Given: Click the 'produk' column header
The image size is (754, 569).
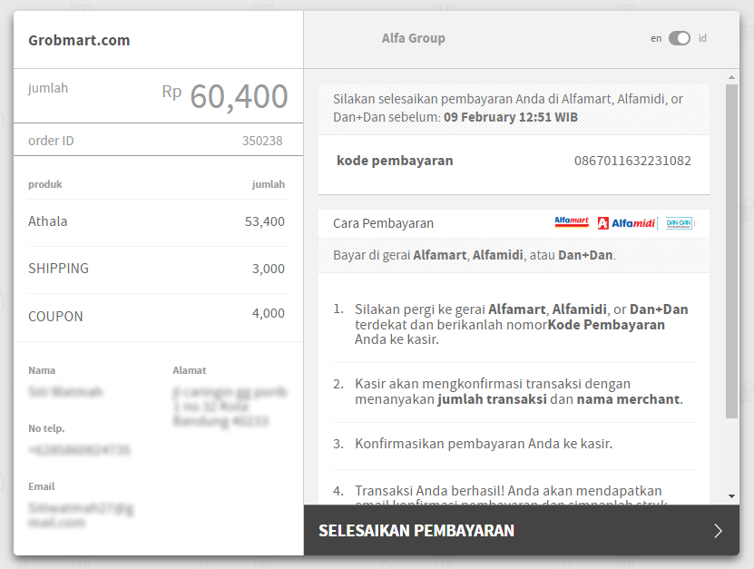Looking at the screenshot, I should [x=45, y=185].
